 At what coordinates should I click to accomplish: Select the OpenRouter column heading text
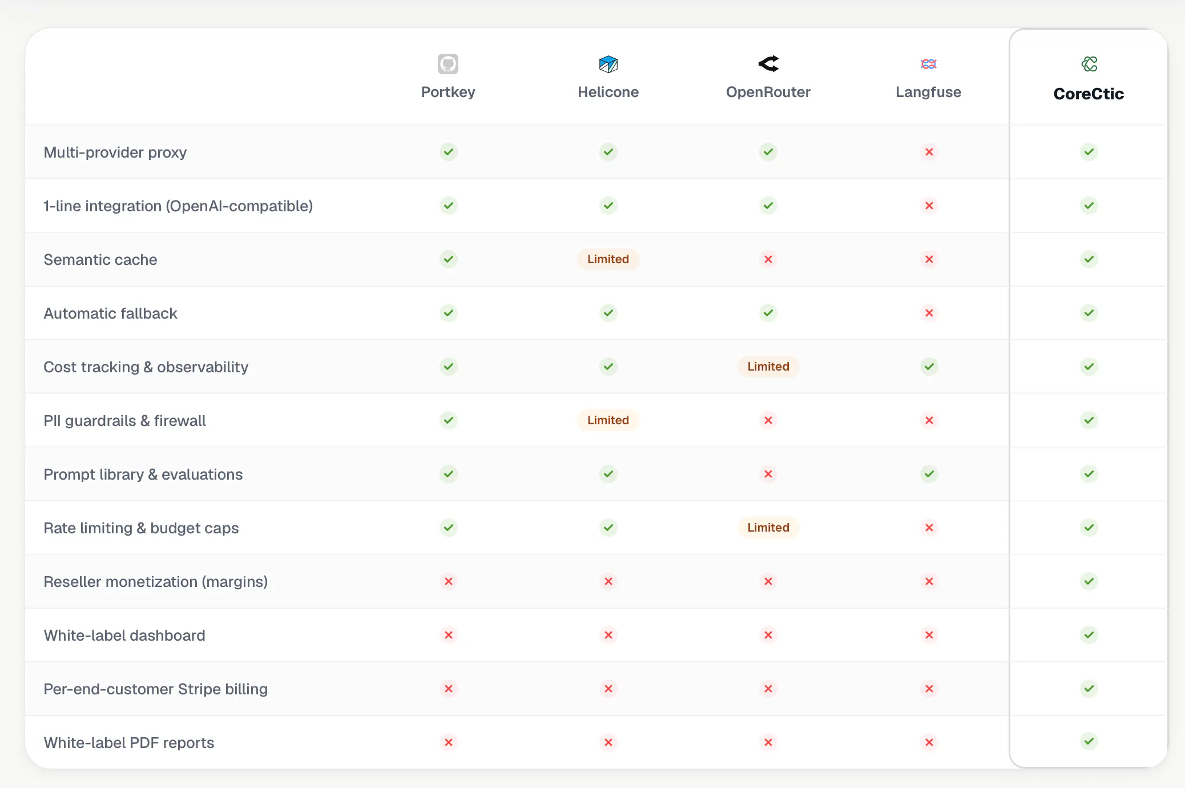(x=768, y=92)
